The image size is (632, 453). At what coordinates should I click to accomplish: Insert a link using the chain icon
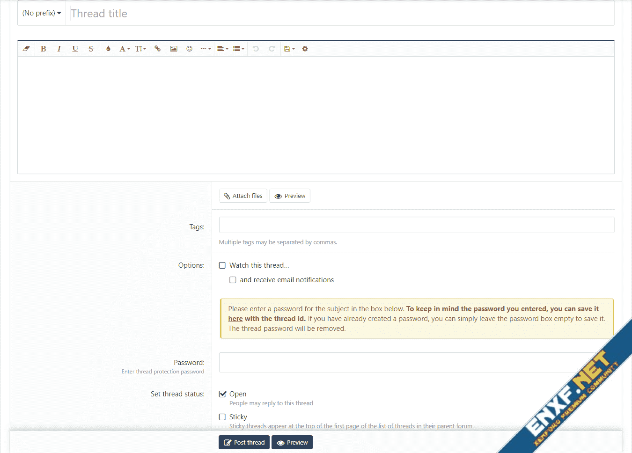[x=158, y=49]
